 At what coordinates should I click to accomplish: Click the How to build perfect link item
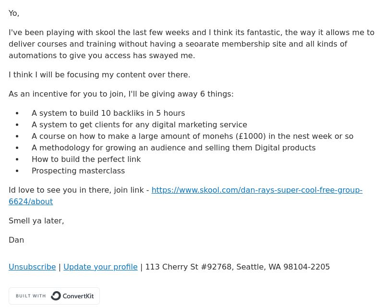(x=86, y=159)
